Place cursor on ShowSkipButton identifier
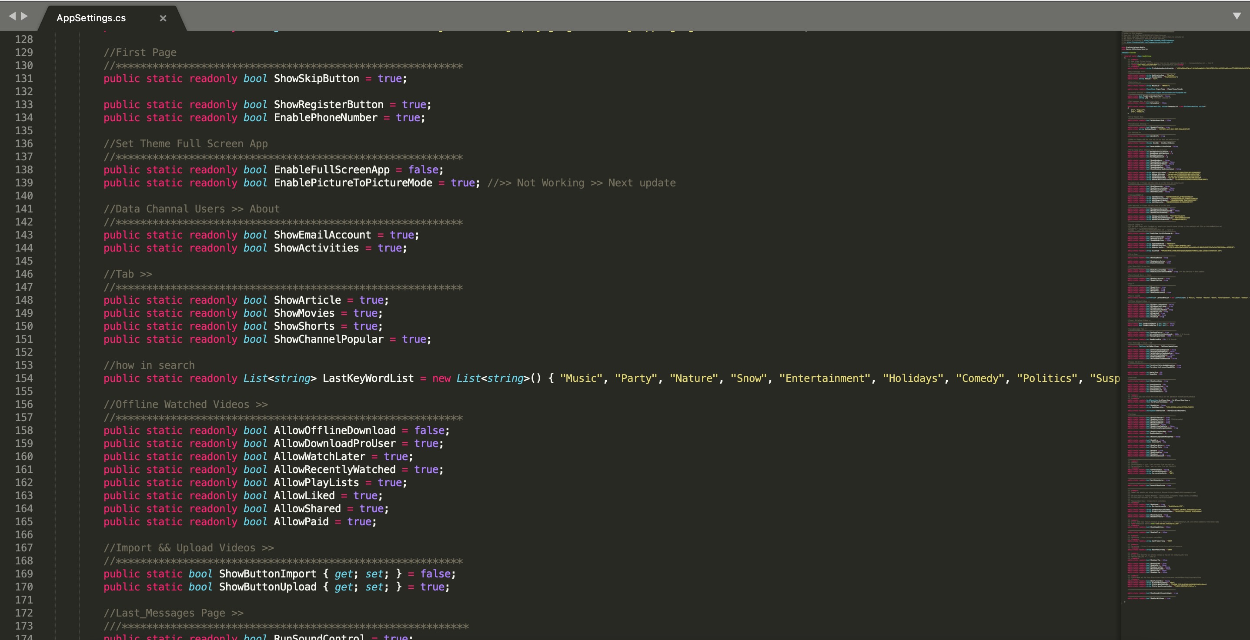Viewport: 1250px width, 640px height. 316,79
